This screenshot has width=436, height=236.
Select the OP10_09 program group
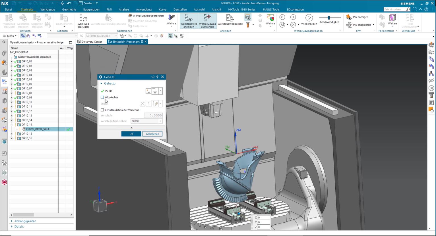[27, 98]
